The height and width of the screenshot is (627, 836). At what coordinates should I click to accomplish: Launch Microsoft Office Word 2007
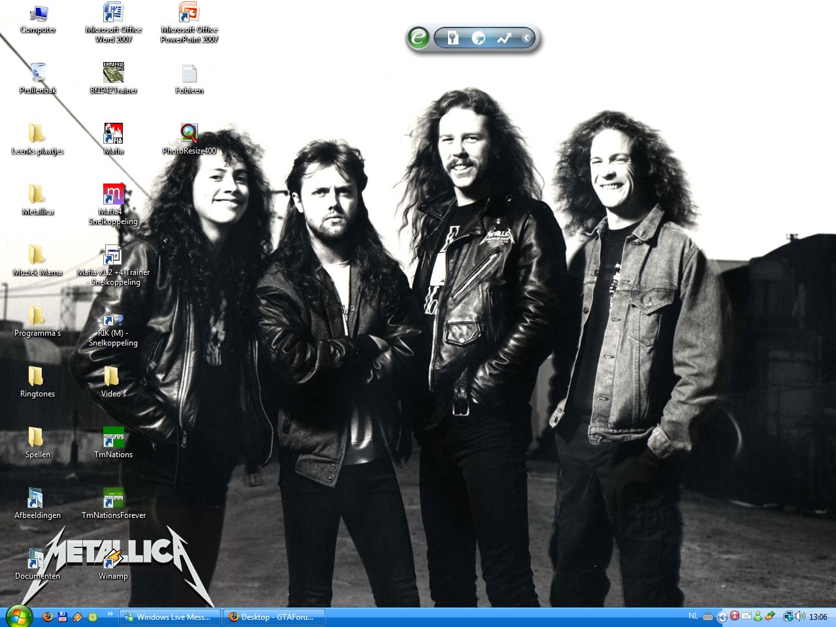(114, 23)
